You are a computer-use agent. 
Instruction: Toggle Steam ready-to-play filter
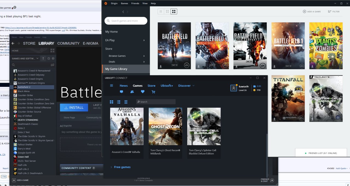pyautogui.click(x=53, y=58)
